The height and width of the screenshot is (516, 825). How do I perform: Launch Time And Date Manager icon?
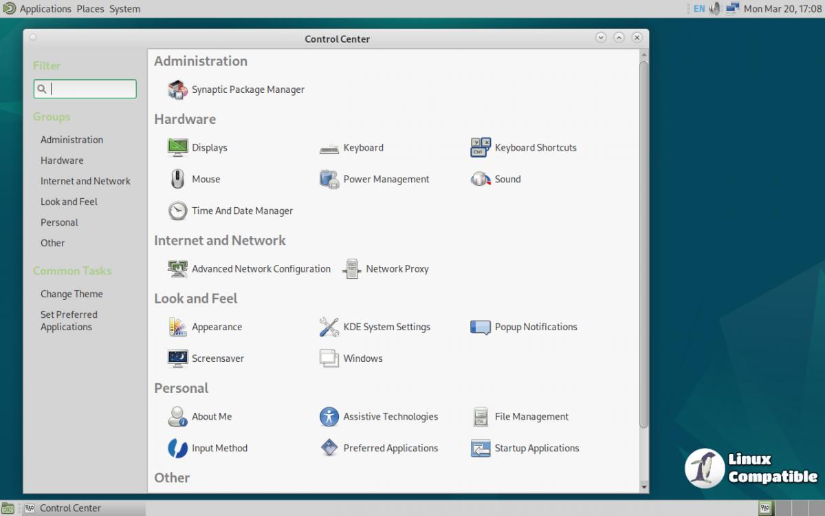point(178,211)
